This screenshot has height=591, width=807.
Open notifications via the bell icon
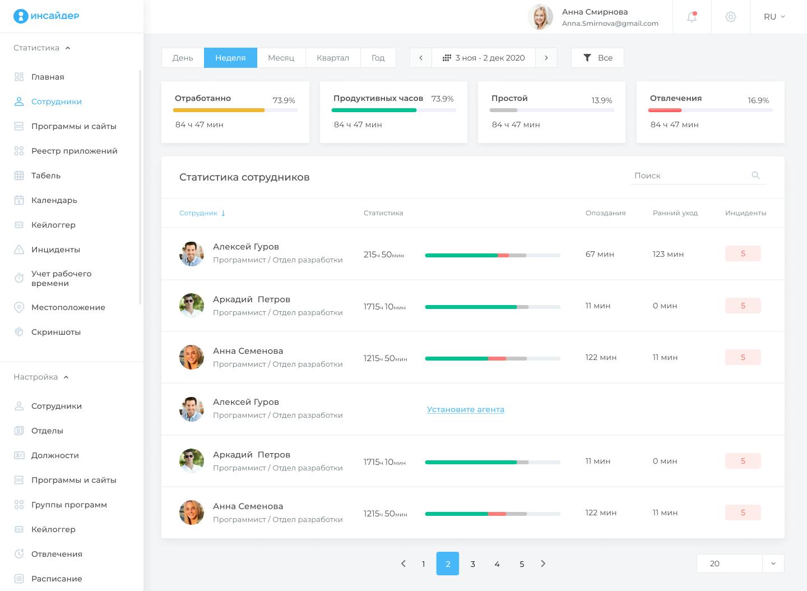[692, 17]
